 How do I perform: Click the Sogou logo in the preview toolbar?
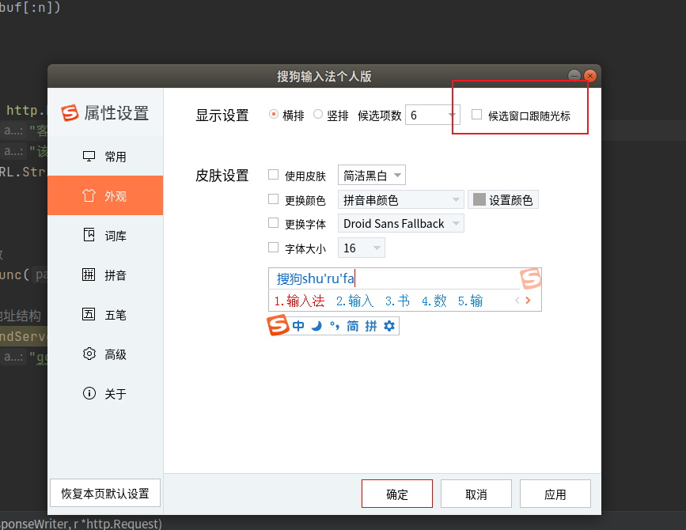coord(279,325)
